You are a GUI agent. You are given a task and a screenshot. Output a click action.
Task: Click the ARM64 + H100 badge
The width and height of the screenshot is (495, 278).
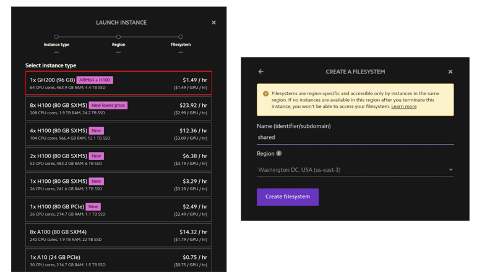[x=95, y=80]
